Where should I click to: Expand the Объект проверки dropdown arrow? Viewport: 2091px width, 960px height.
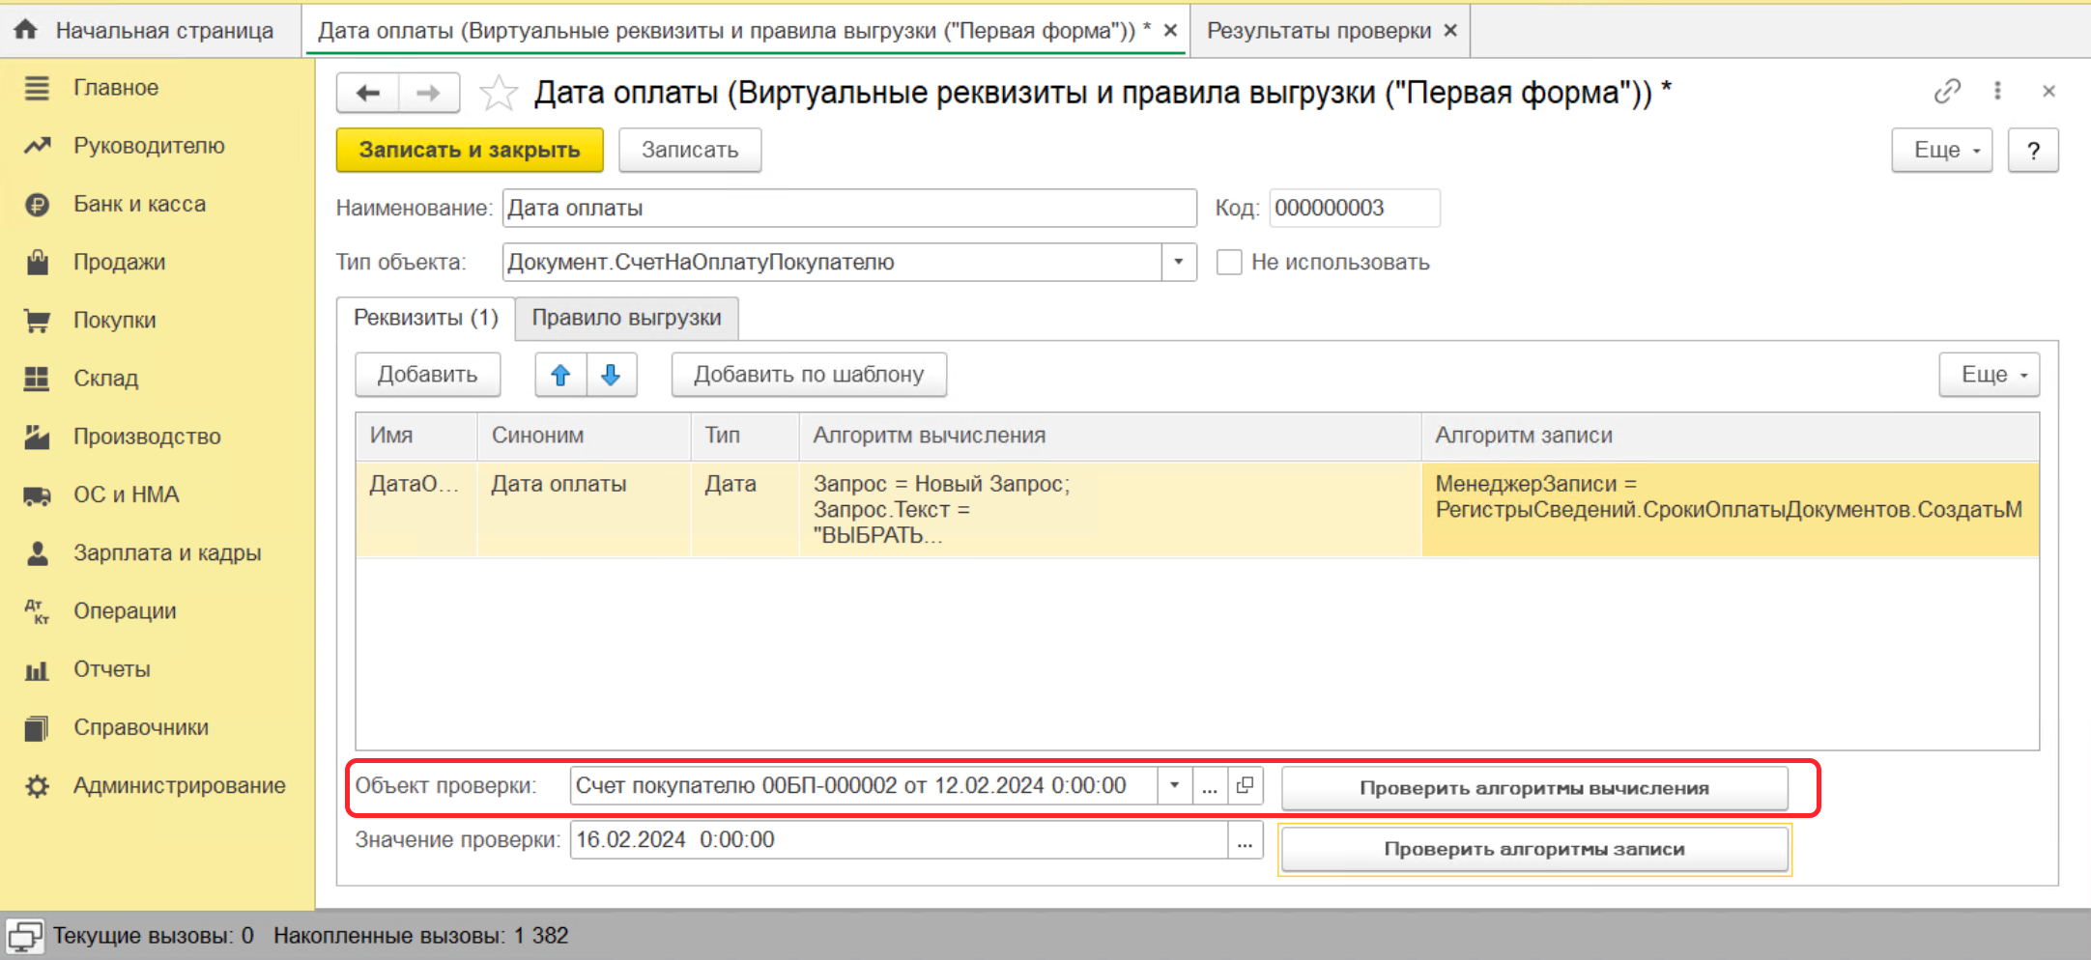coord(1174,785)
